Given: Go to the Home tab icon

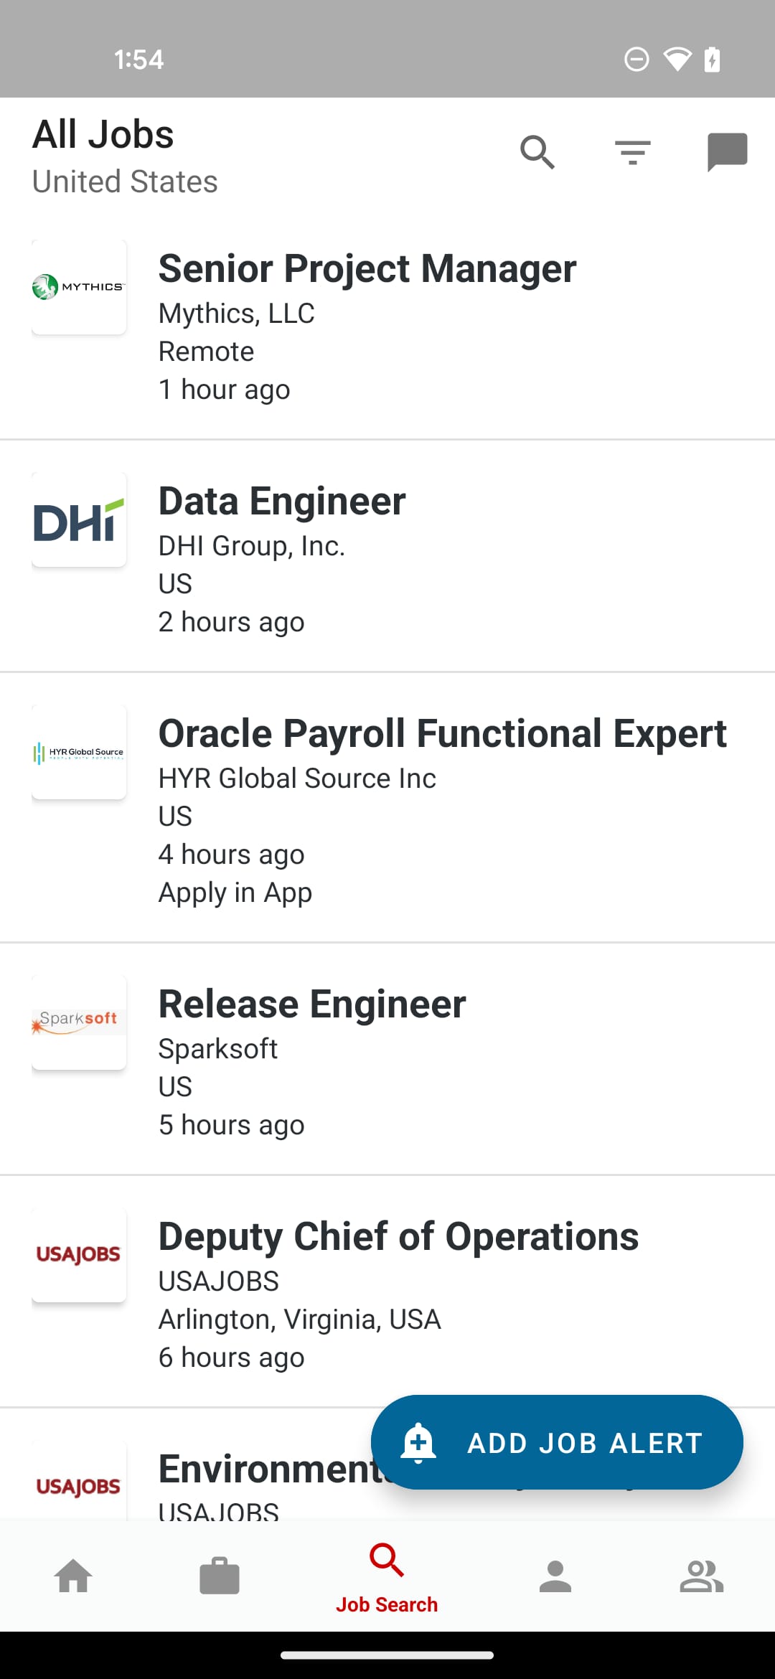Looking at the screenshot, I should point(74,1576).
